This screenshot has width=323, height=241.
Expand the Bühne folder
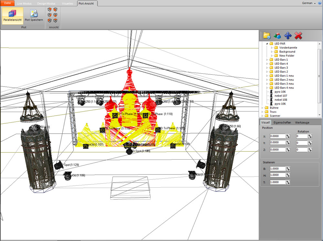click(x=262, y=108)
